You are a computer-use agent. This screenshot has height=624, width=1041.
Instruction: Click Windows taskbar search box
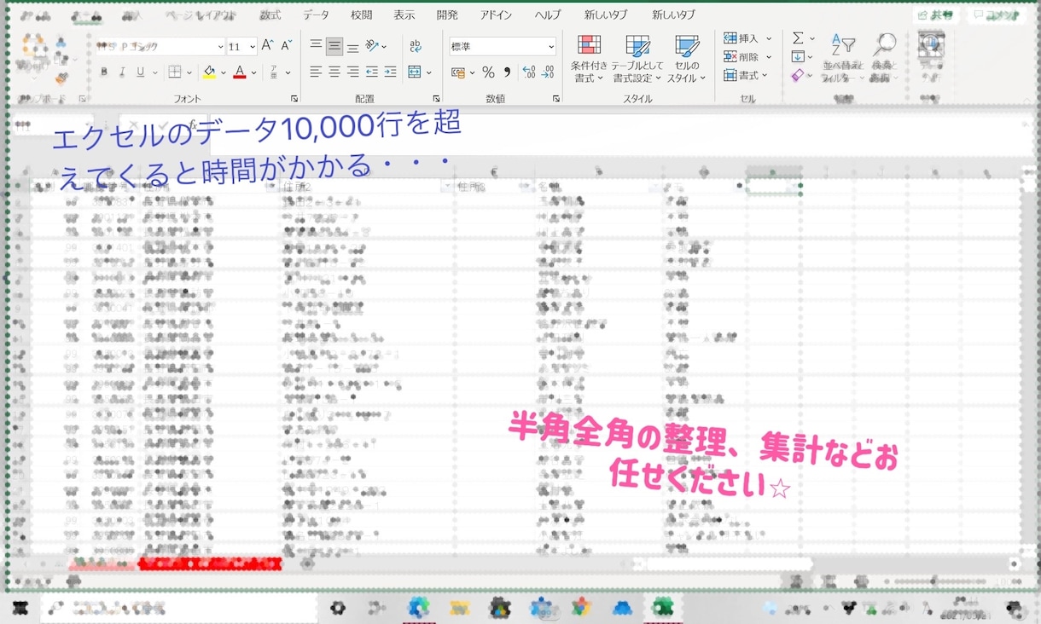click(x=178, y=608)
